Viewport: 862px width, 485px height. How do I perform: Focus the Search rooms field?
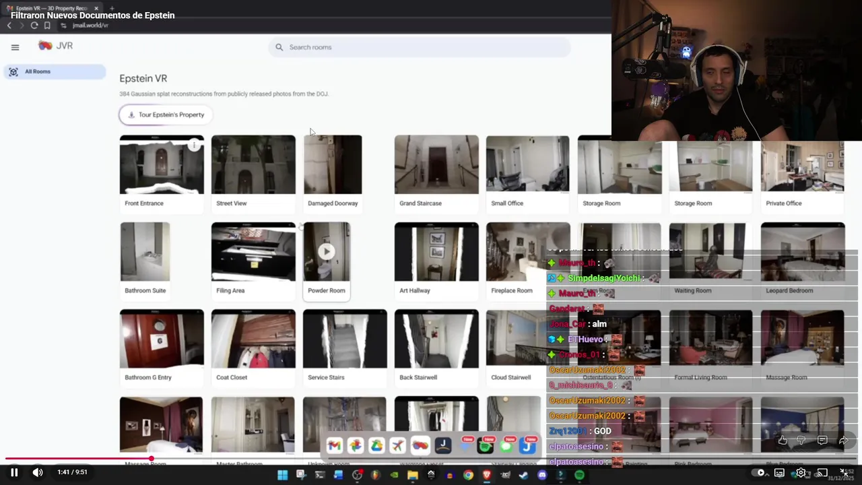tap(420, 47)
